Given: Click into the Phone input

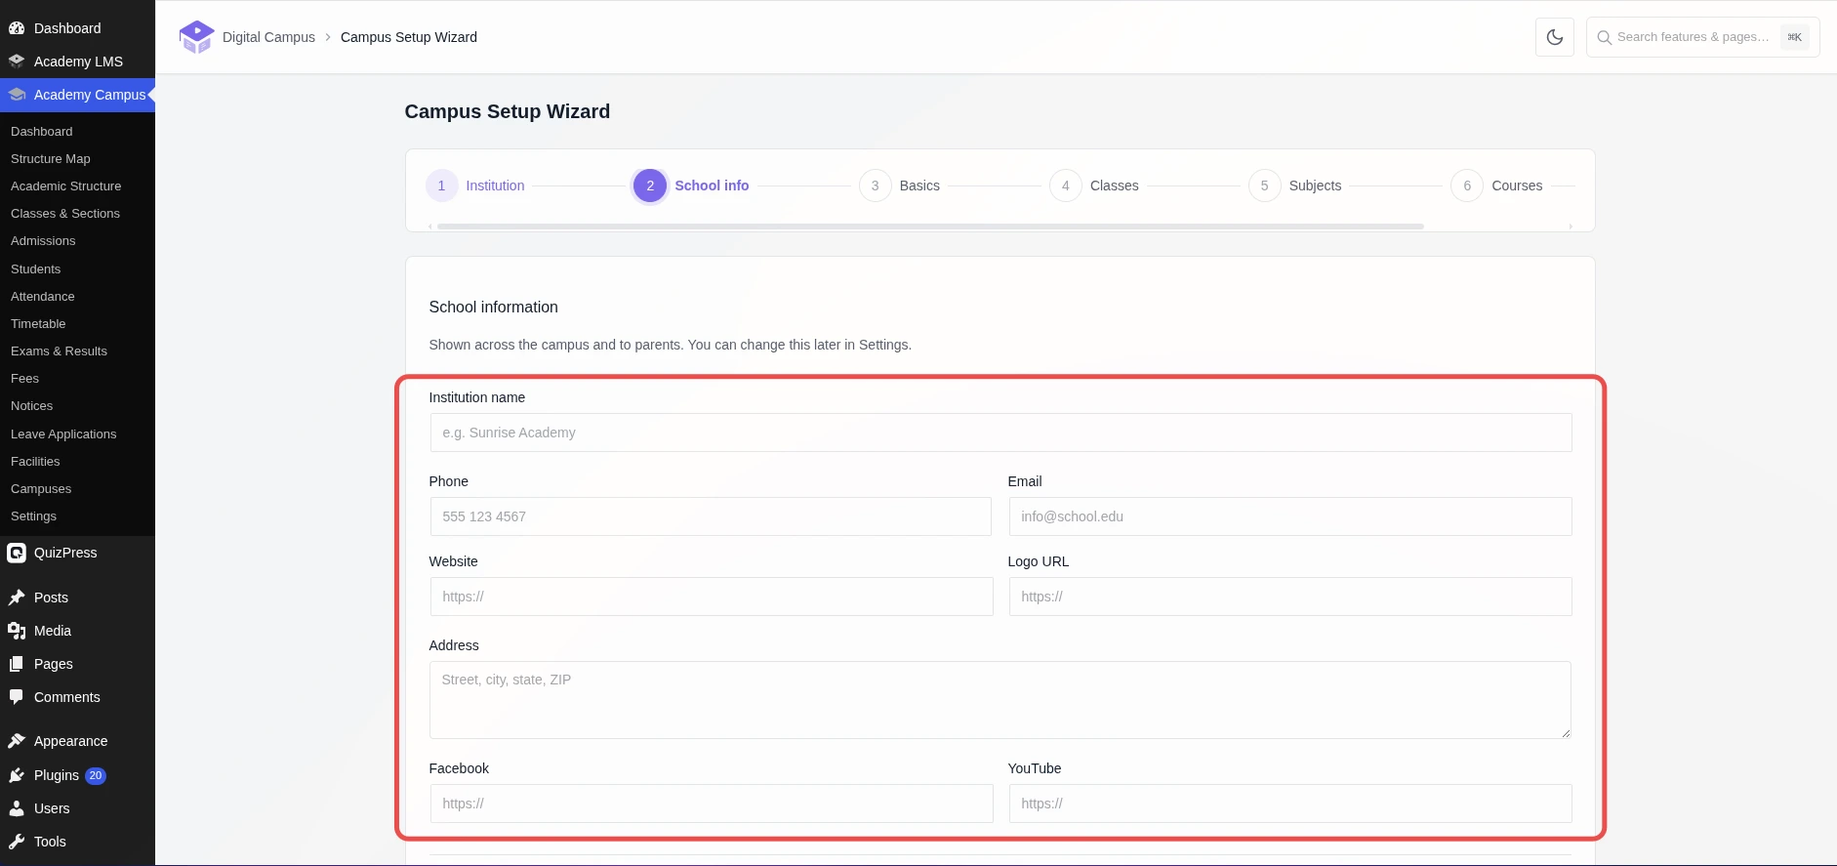Looking at the screenshot, I should [711, 516].
